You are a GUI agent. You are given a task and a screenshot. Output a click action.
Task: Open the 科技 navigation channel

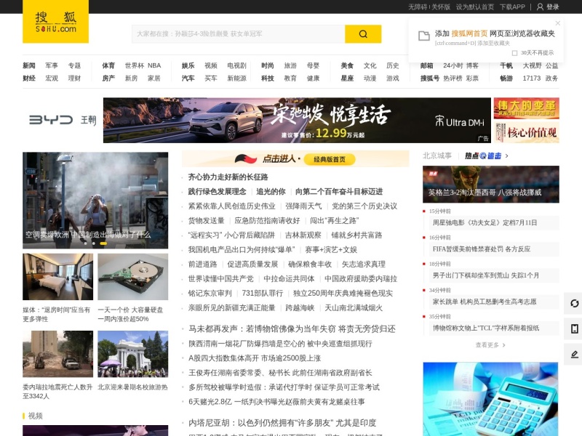(267, 78)
